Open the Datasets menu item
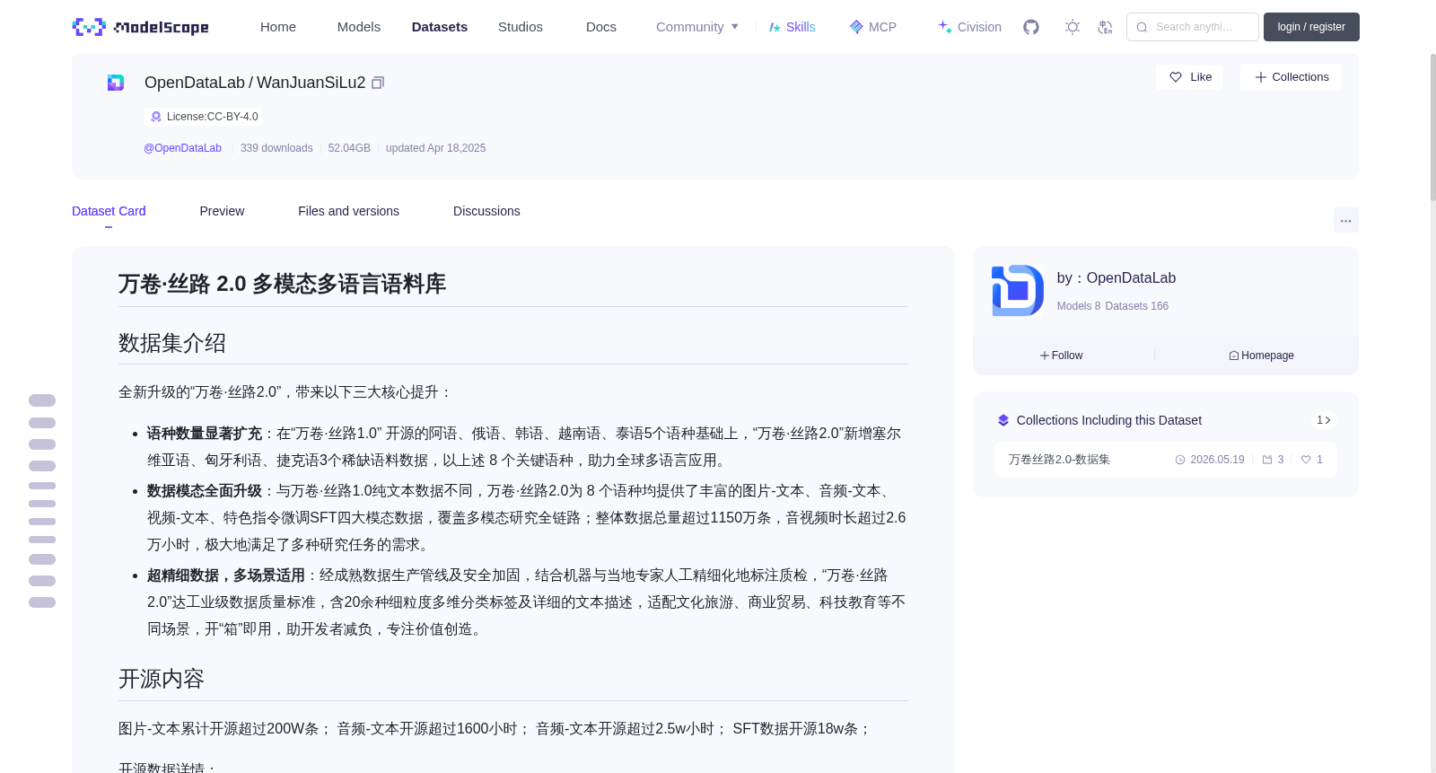Screen dimensions: 1436x773 click(440, 27)
